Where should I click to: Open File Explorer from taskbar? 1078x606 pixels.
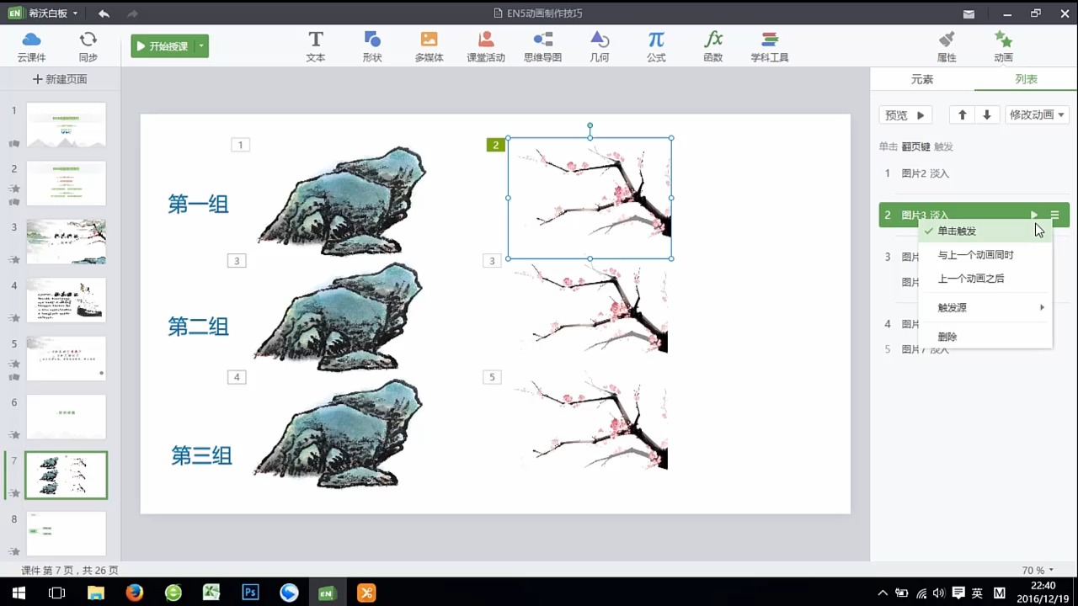(95, 593)
